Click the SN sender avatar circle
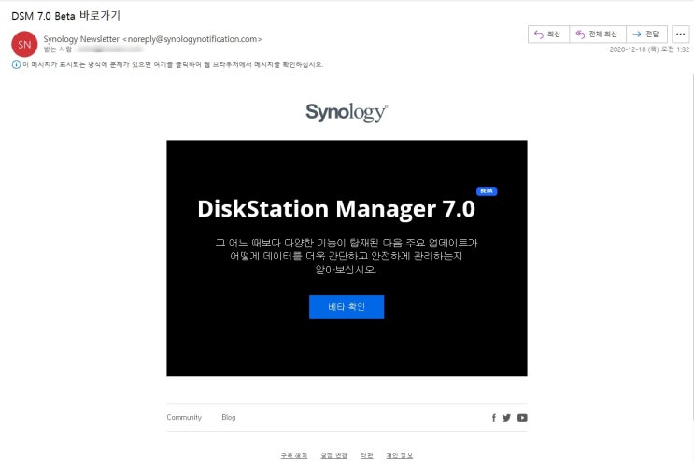This screenshot has height=461, width=694. coord(24,44)
